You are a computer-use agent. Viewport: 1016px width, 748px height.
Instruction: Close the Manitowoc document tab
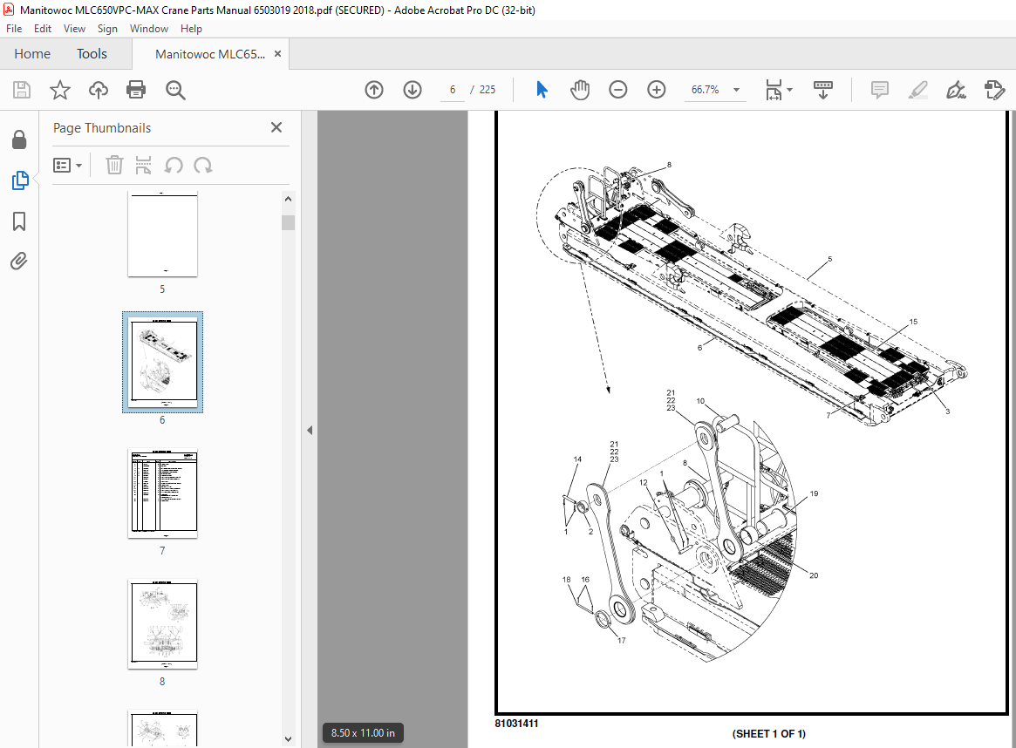[x=278, y=54]
